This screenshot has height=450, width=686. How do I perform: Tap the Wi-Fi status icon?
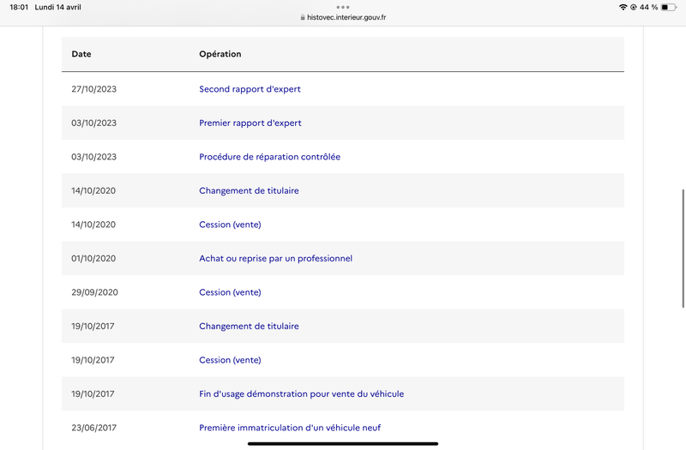point(623,7)
